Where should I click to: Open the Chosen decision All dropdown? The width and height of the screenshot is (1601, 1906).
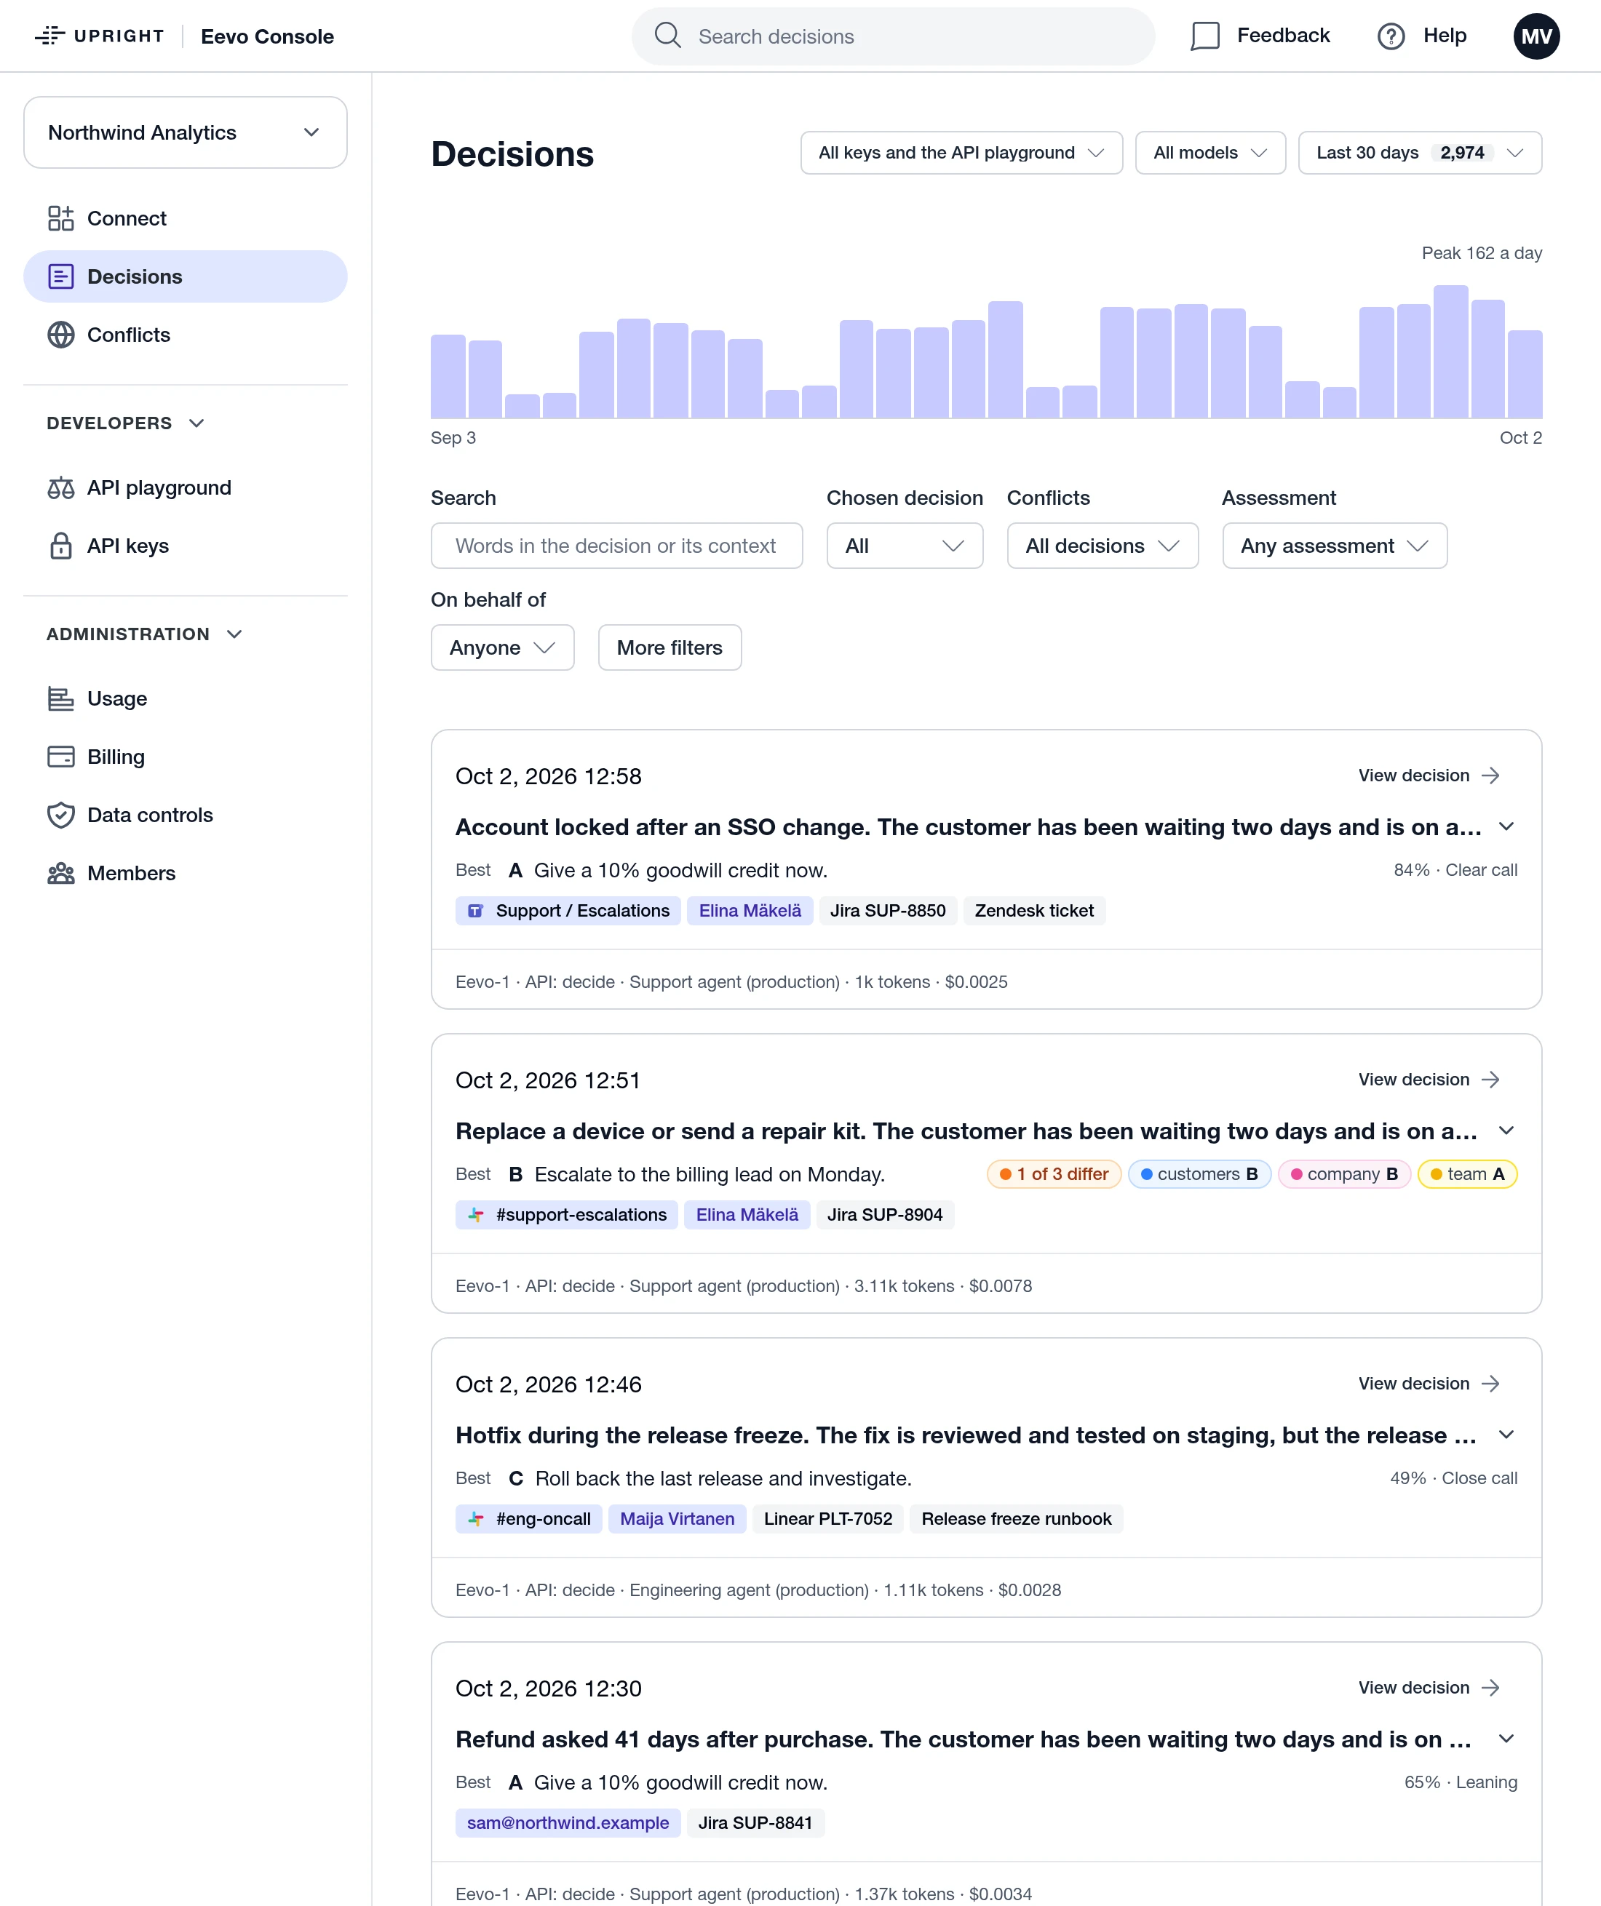click(x=905, y=546)
